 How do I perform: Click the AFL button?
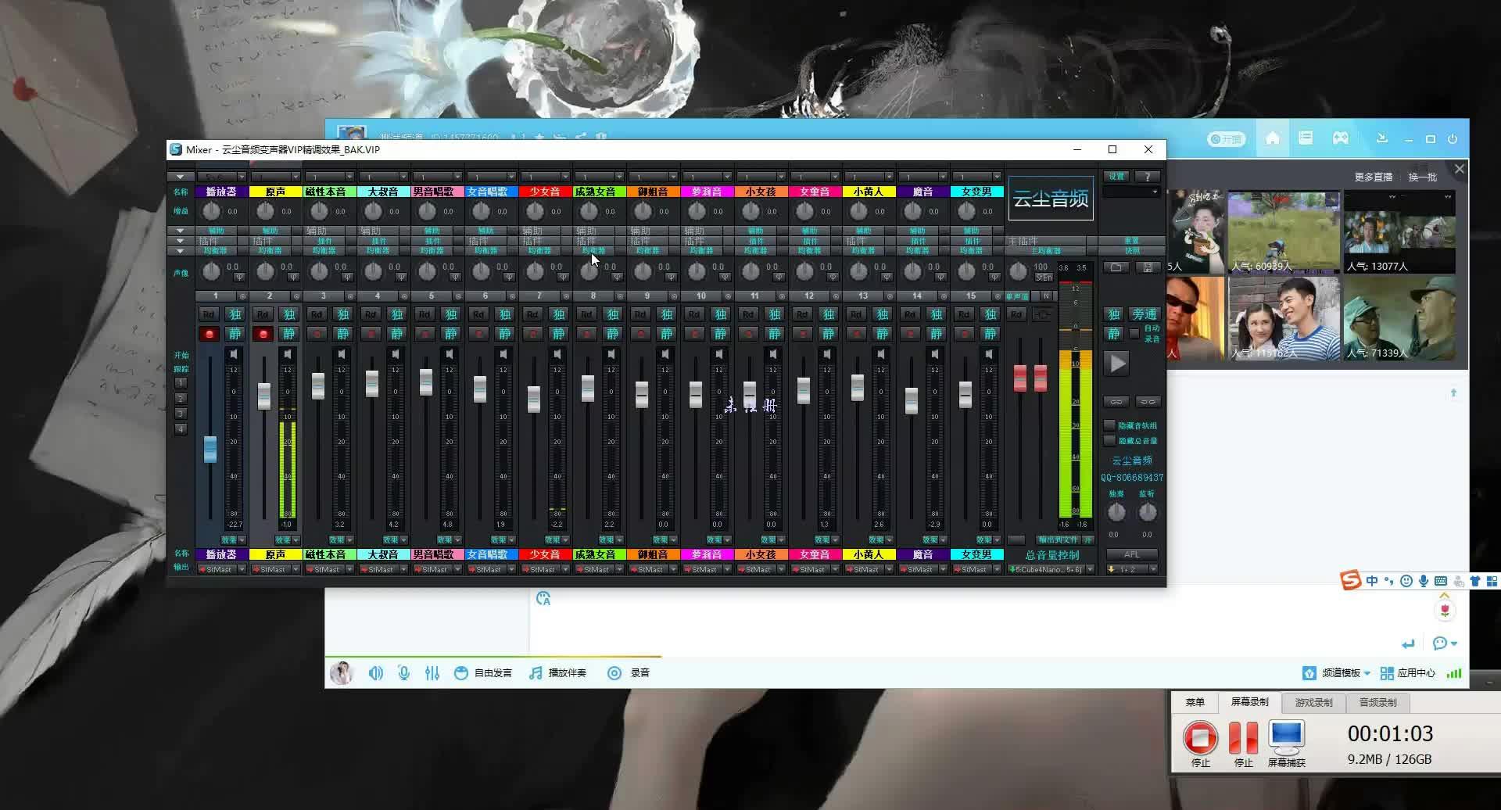coord(1132,554)
